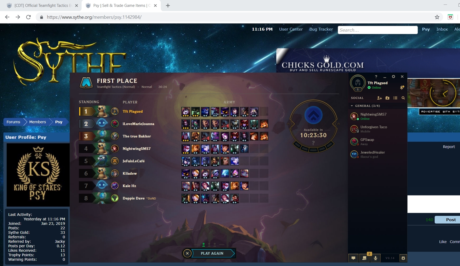Select the Psy Sell & Trade browser tab
Screen dimensions: 460x266
click(x=121, y=6)
